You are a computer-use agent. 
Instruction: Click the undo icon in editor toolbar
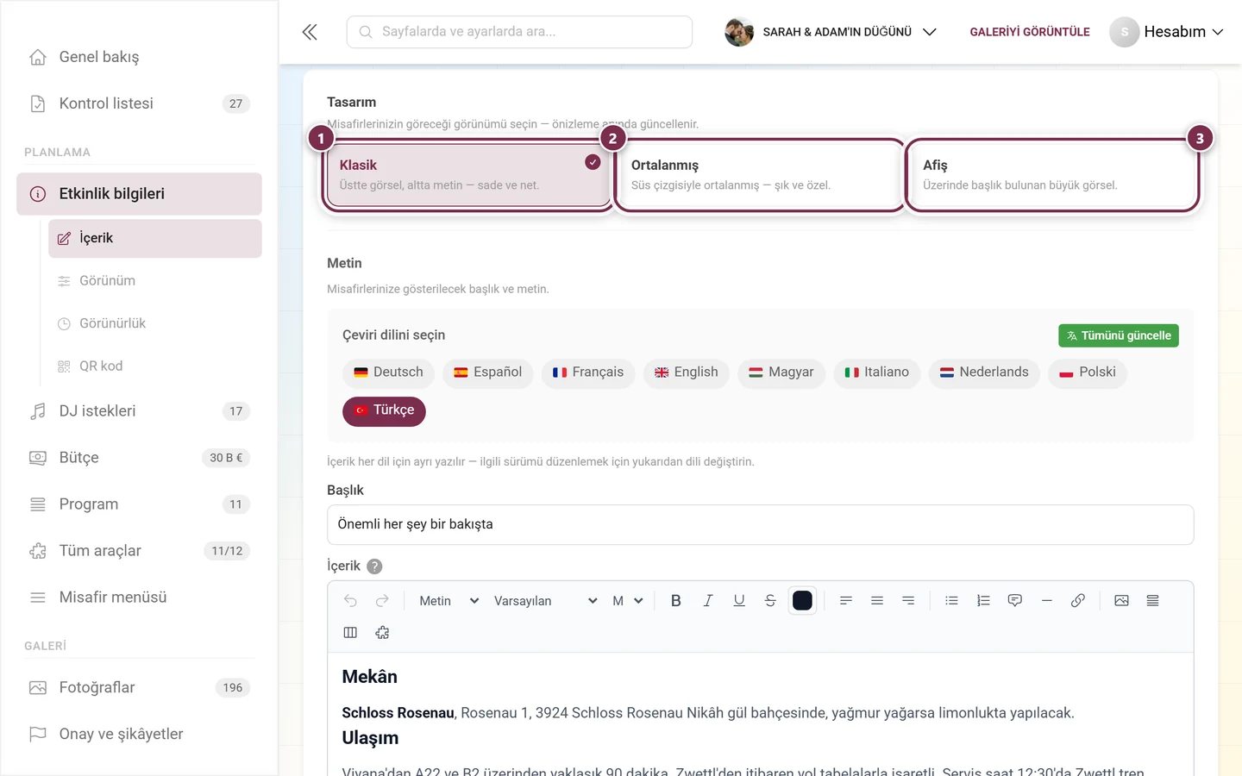[350, 601]
